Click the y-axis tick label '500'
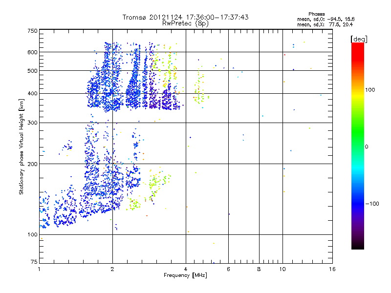Image resolution: width=391 pixels, height=293 pixels. [32, 71]
